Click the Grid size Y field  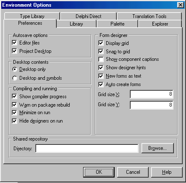pos(152,105)
